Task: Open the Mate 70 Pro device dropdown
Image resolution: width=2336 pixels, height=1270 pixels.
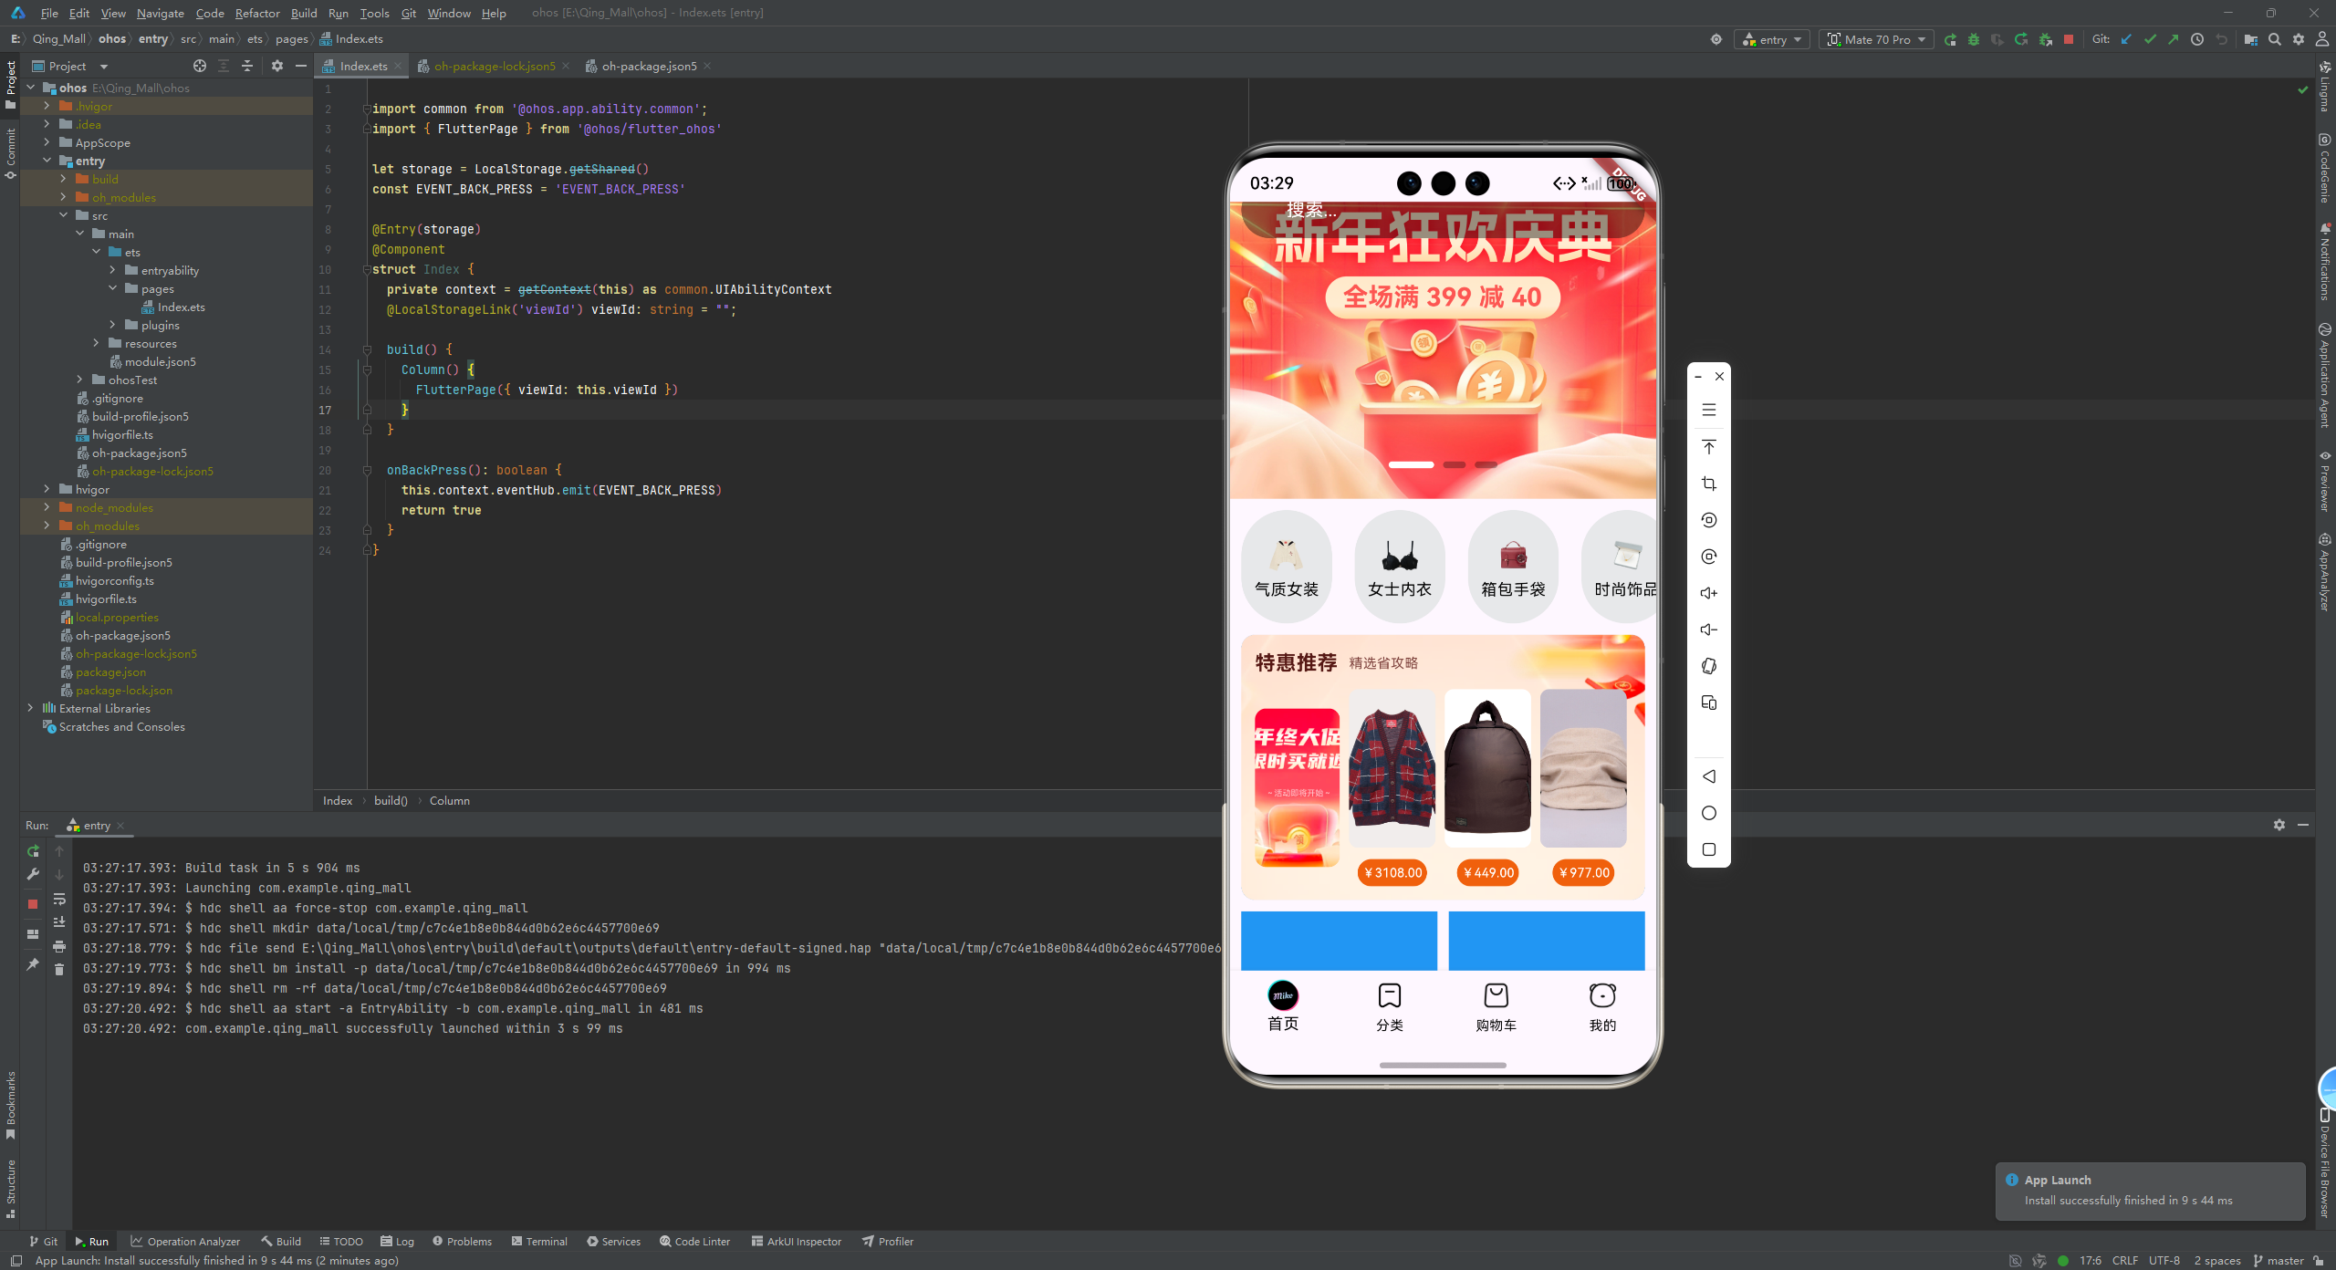Action: point(1876,39)
